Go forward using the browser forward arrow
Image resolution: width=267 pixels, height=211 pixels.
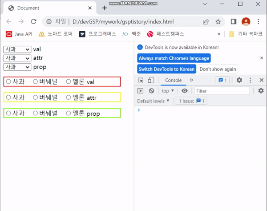[x=21, y=22]
